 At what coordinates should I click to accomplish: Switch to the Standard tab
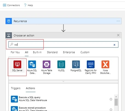click(52, 52)
